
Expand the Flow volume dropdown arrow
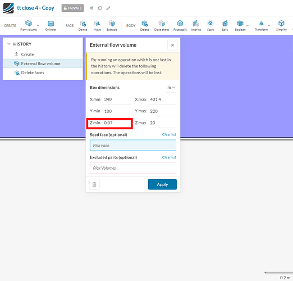[x=38, y=25]
